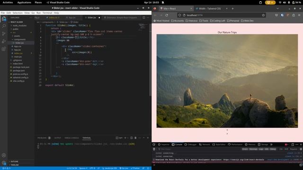Switch to Width - Tailwind CSS browser tab

coord(210,8)
